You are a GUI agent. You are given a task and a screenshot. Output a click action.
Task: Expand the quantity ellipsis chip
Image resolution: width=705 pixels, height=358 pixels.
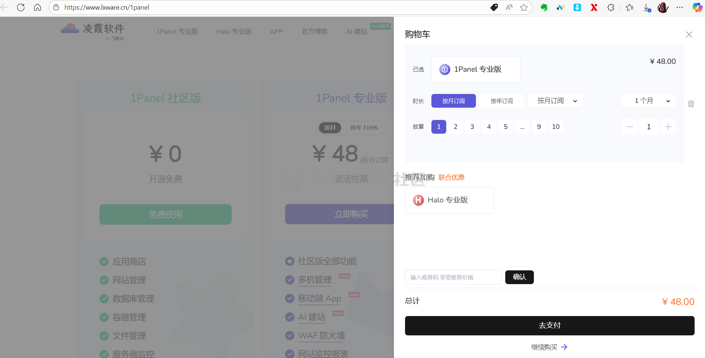point(522,127)
